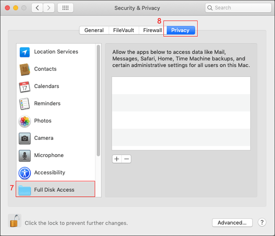Select Full Disk Access label

(54, 190)
